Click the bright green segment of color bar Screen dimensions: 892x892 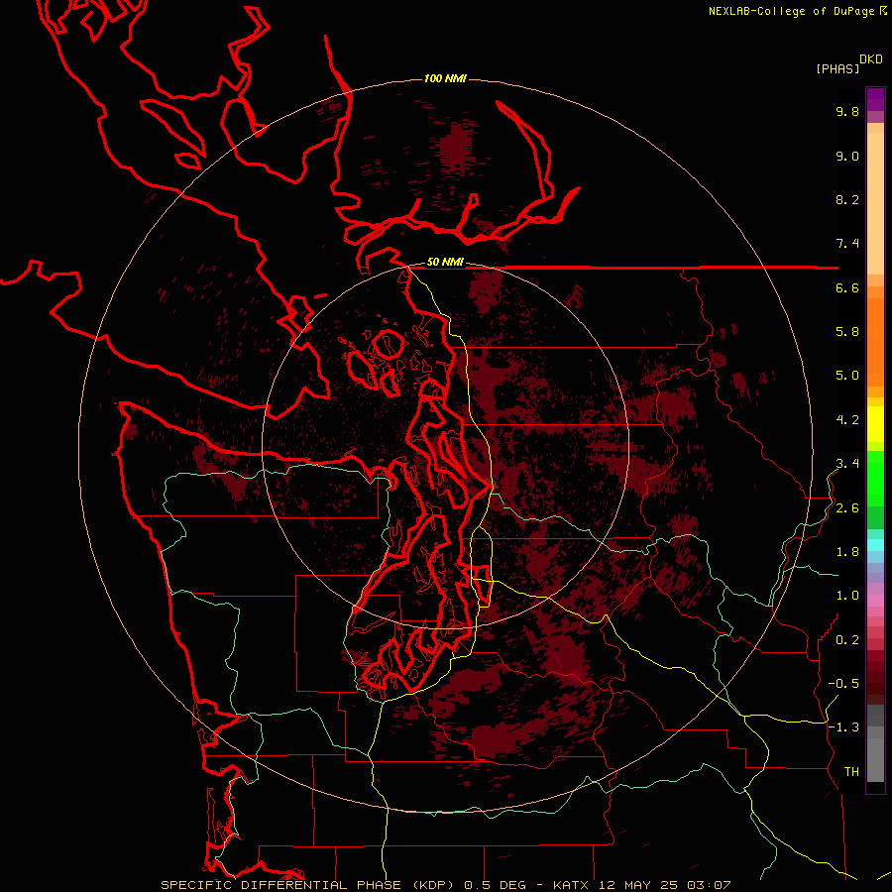pyautogui.click(x=875, y=478)
